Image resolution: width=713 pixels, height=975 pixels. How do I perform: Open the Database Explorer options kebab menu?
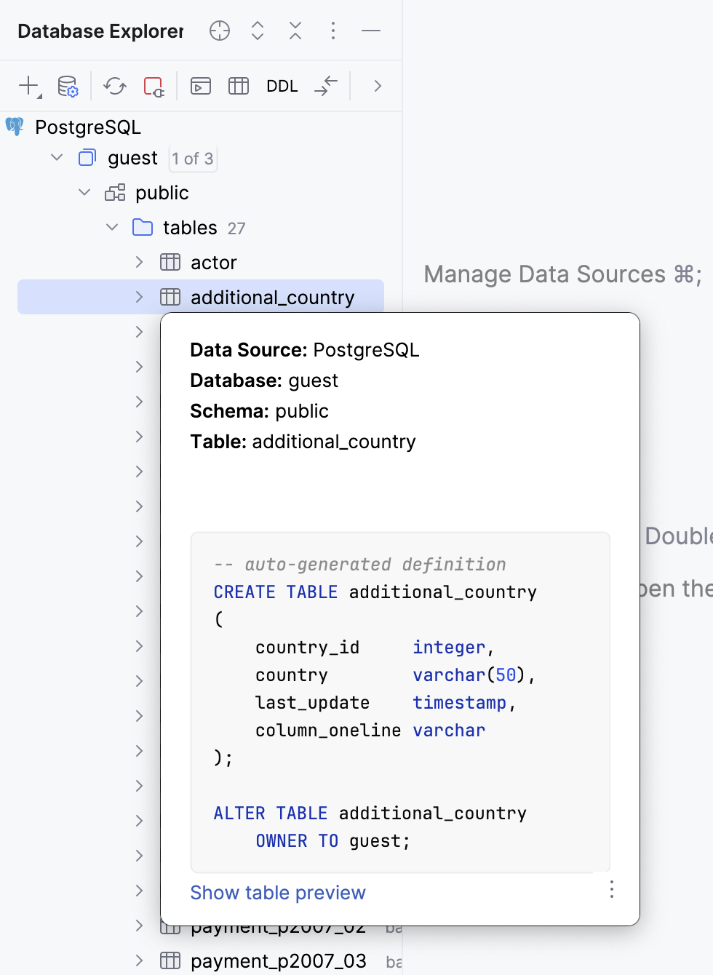(x=332, y=31)
